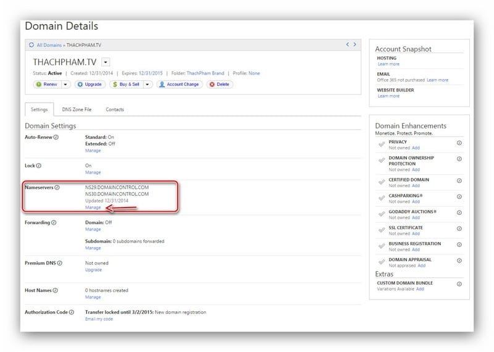Click the refresh icon beside All Domains
The image size is (494, 352).
(x=31, y=45)
